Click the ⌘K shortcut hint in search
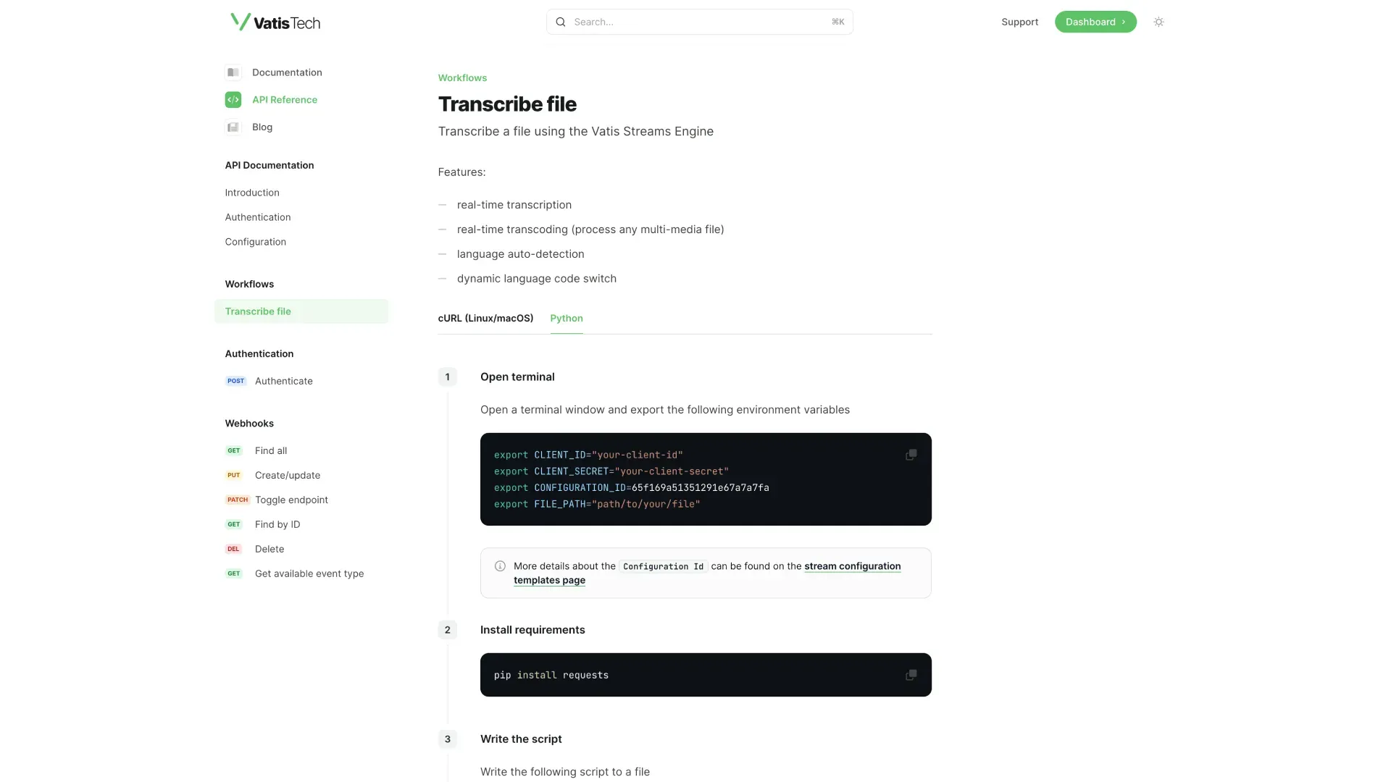The image size is (1391, 782). [x=837, y=22]
